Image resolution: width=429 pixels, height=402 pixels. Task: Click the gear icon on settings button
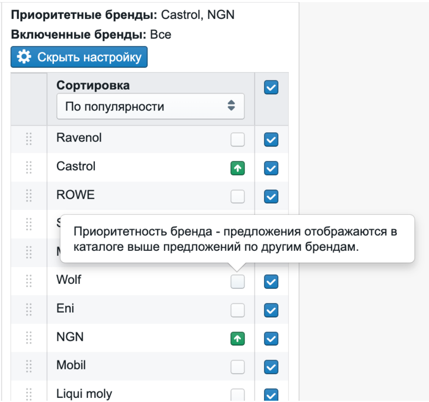point(24,57)
